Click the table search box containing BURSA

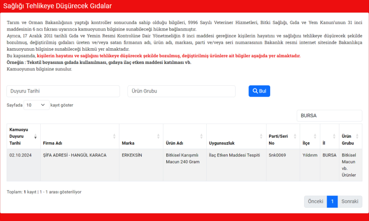[329, 116]
